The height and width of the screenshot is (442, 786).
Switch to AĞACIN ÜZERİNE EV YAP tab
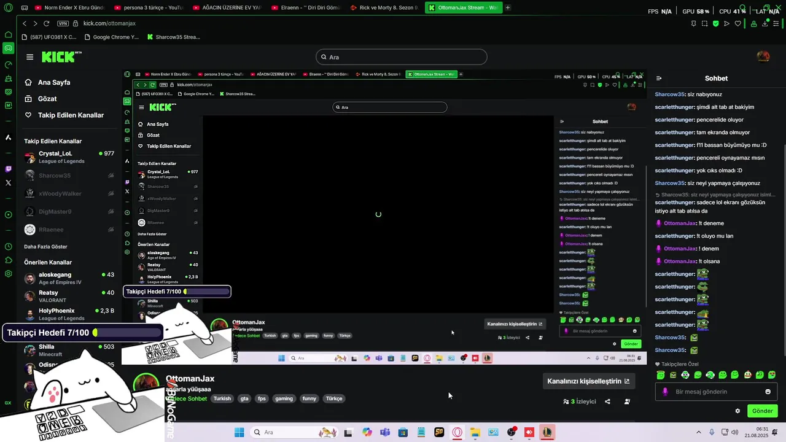click(228, 8)
